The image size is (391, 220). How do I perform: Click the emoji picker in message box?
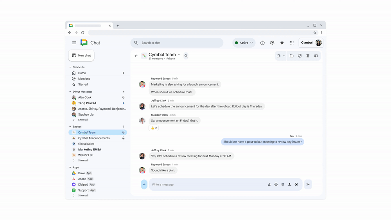pos(276,184)
